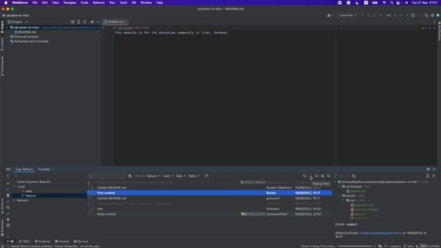
Task: Click the New Branch plus icon in branches sidebar
Action: point(8,183)
